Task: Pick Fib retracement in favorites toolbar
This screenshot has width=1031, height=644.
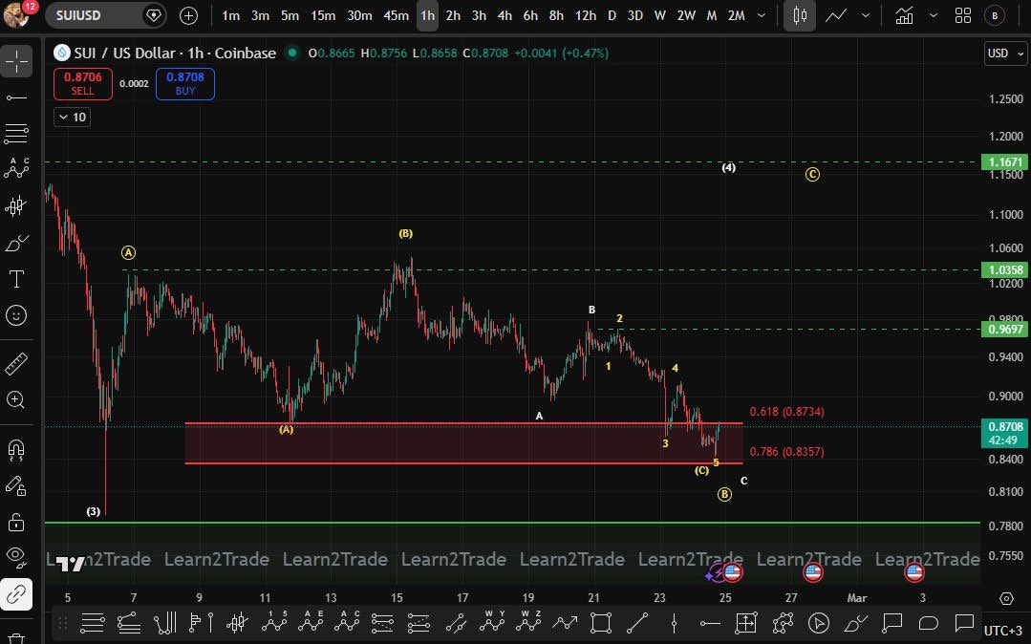Action: click(93, 622)
